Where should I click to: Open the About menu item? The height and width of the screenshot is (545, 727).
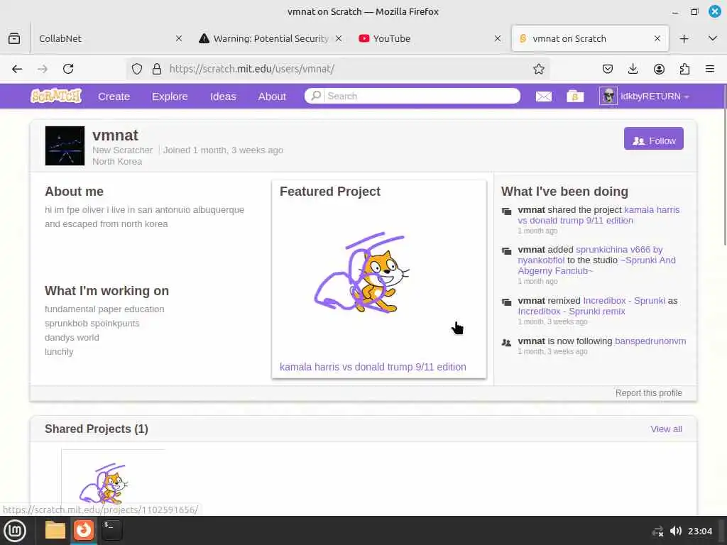(272, 97)
